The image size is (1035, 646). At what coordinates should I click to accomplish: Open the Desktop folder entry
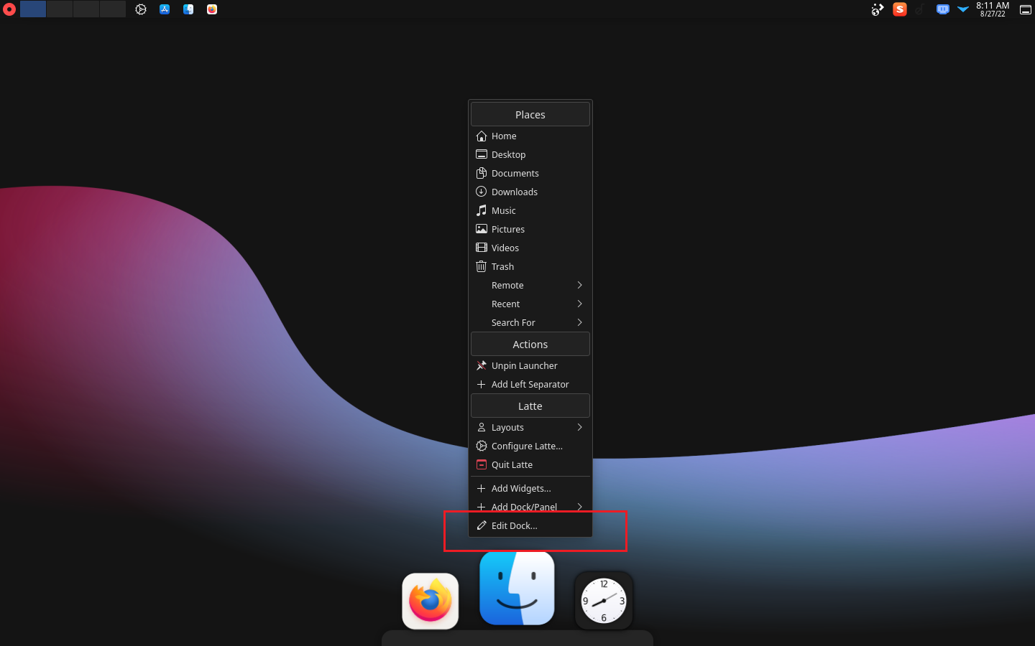coord(530,154)
